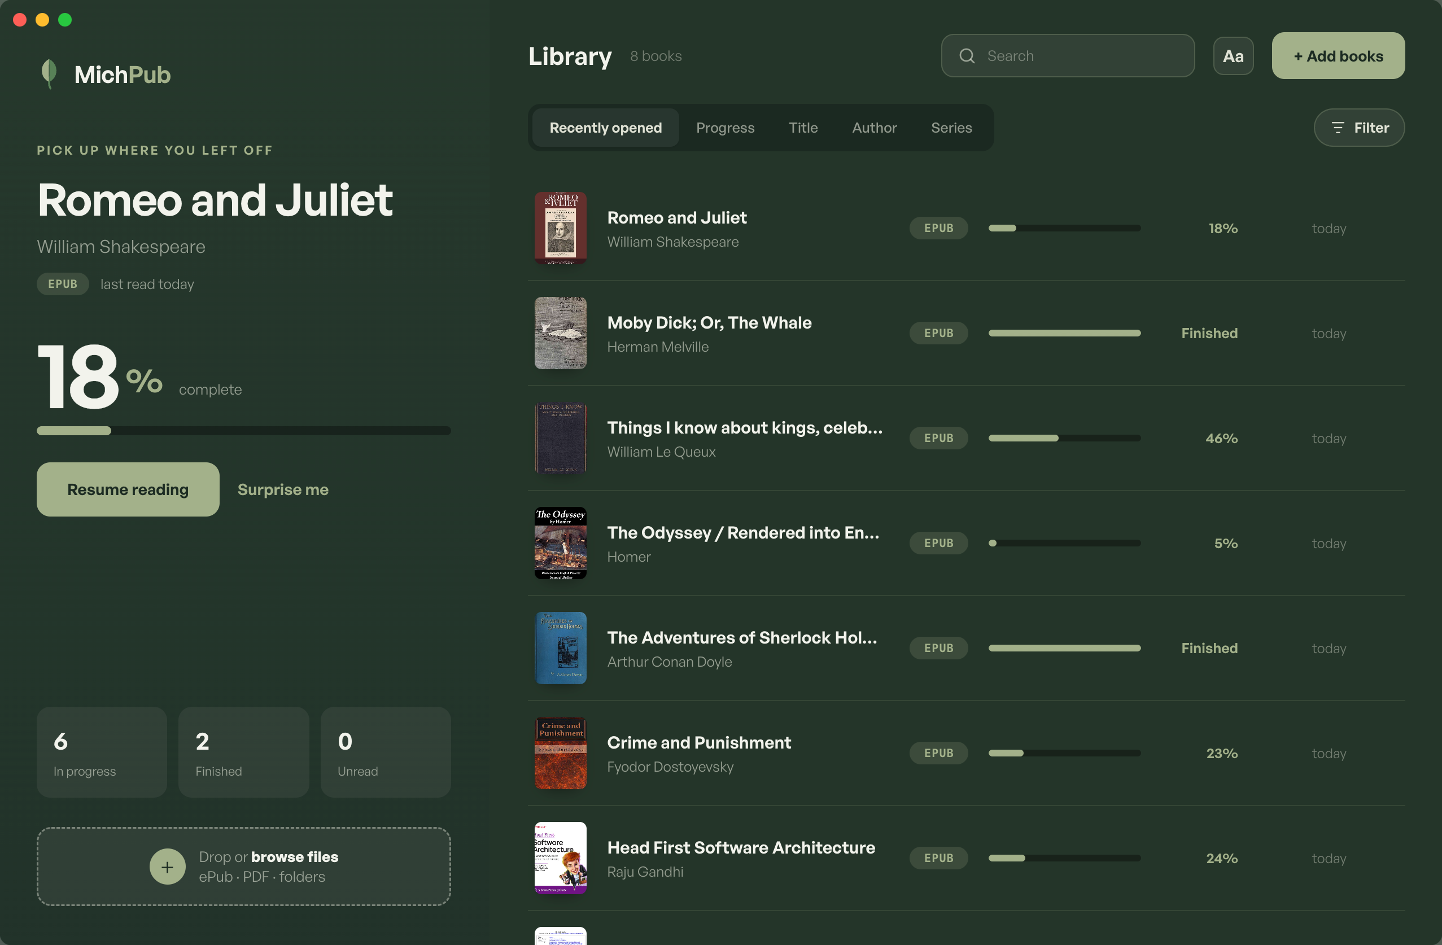The height and width of the screenshot is (945, 1442).
Task: Open Sherlock Holmes cover thumbnail
Action: coord(561,648)
